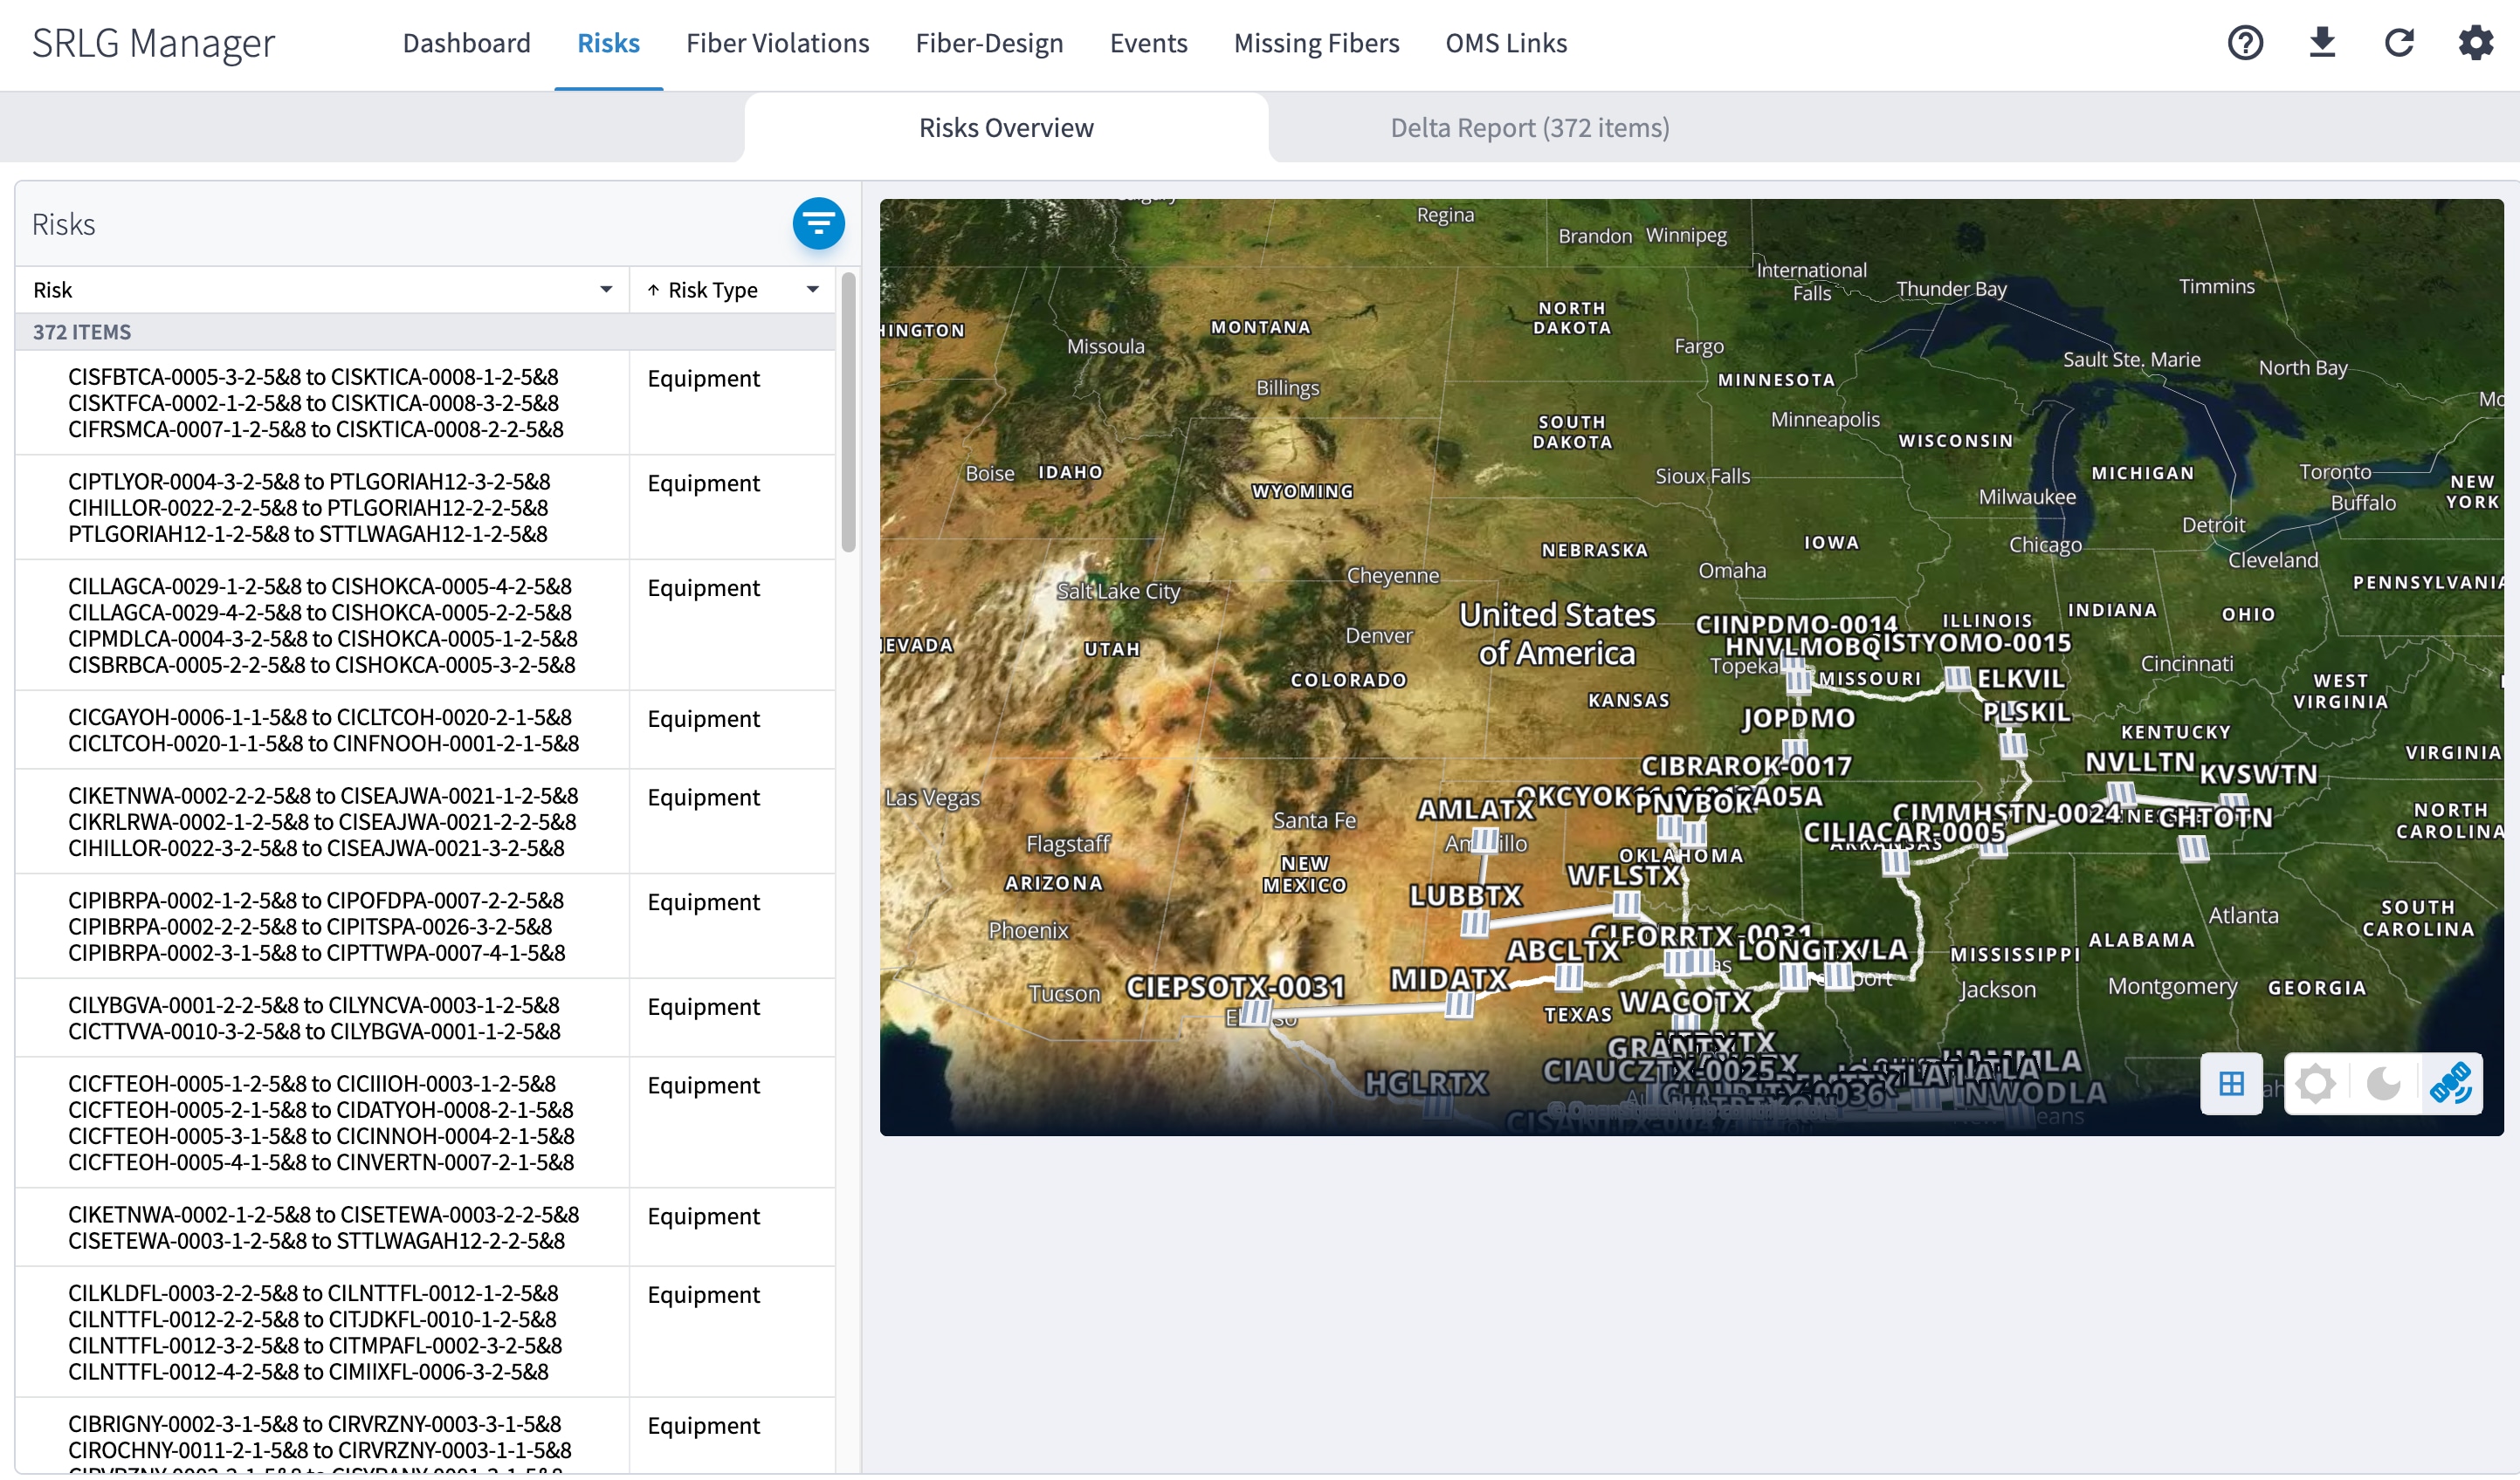Click the WACOTX node marker on the map
This screenshot has height=1480, width=2520.
pos(1685,1021)
